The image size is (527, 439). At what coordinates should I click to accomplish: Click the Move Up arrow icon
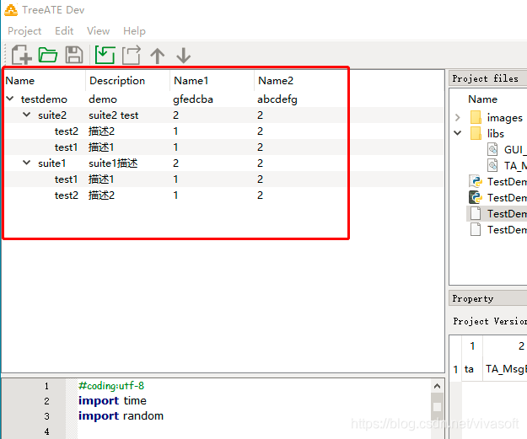click(158, 56)
